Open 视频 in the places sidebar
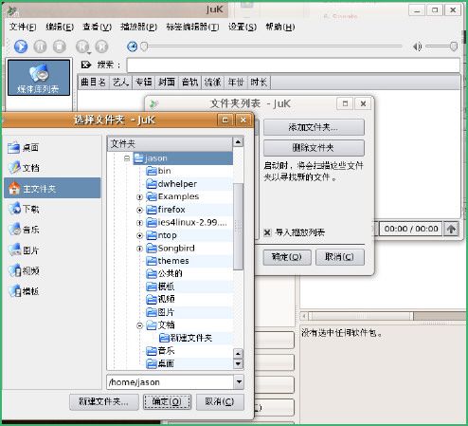 click(23, 270)
